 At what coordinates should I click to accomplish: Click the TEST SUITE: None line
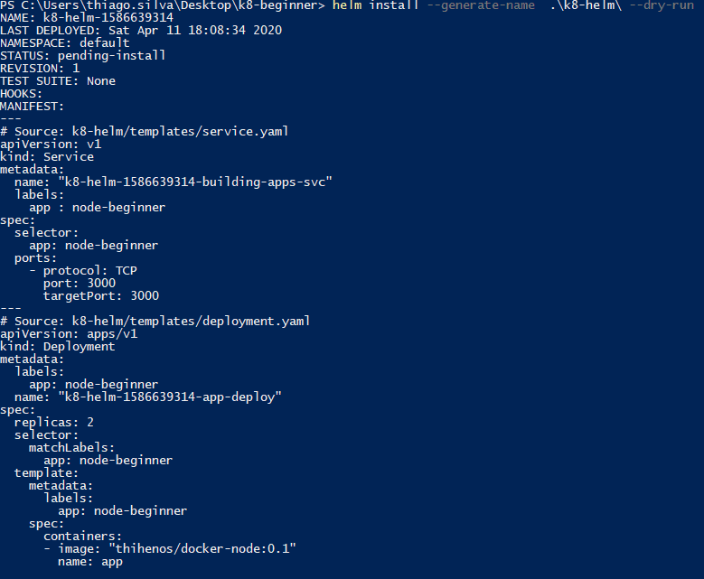tap(58, 81)
